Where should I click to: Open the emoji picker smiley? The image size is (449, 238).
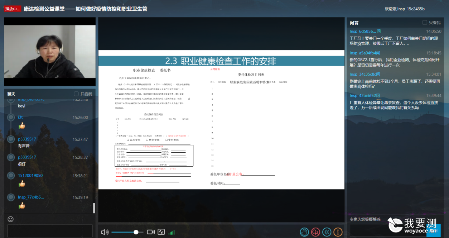(11, 219)
